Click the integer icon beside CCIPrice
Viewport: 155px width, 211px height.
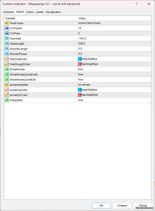tap(6, 34)
